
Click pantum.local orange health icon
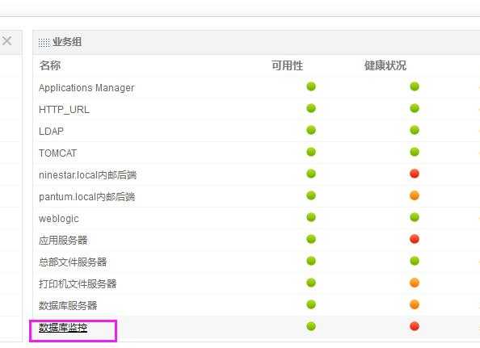point(415,195)
